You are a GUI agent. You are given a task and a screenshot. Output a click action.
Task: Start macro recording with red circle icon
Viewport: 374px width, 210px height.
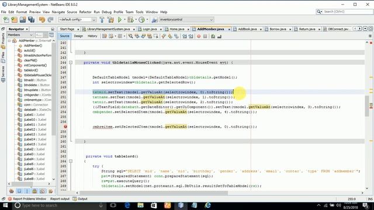199,36
